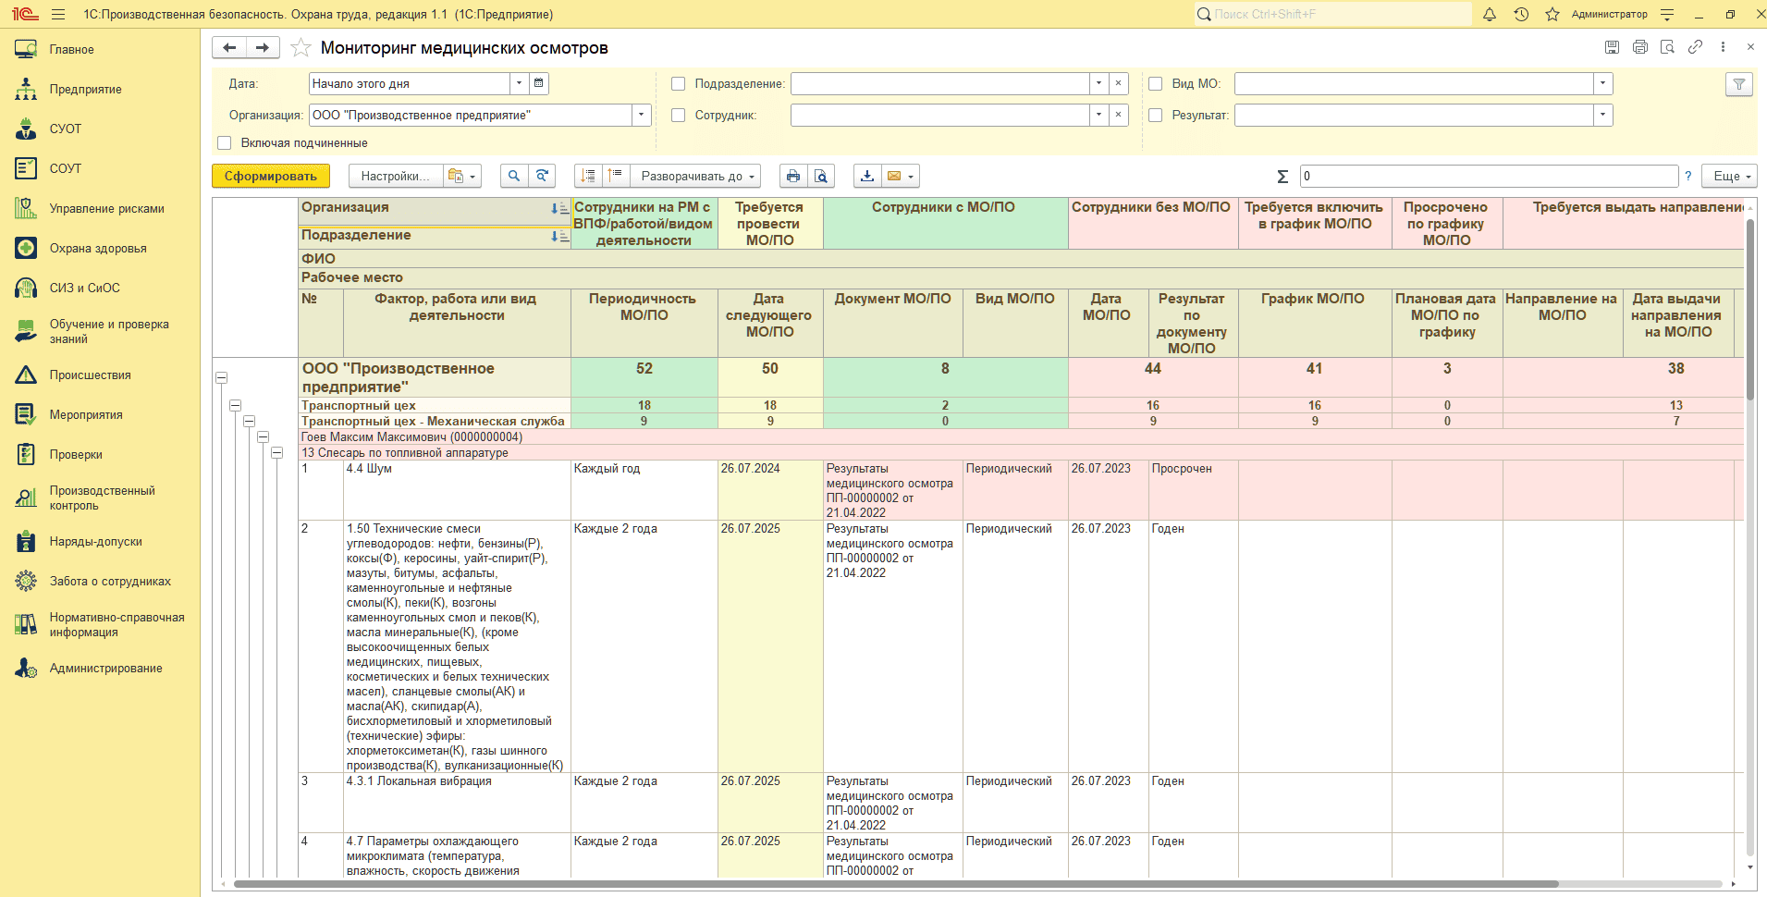Click the Сформировать button
Image resolution: width=1767 pixels, height=897 pixels.
[270, 176]
